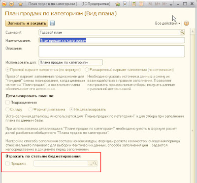This screenshot has height=183, width=197.
Task: Click the M- memory subtract button
Action: [x=164, y=4]
